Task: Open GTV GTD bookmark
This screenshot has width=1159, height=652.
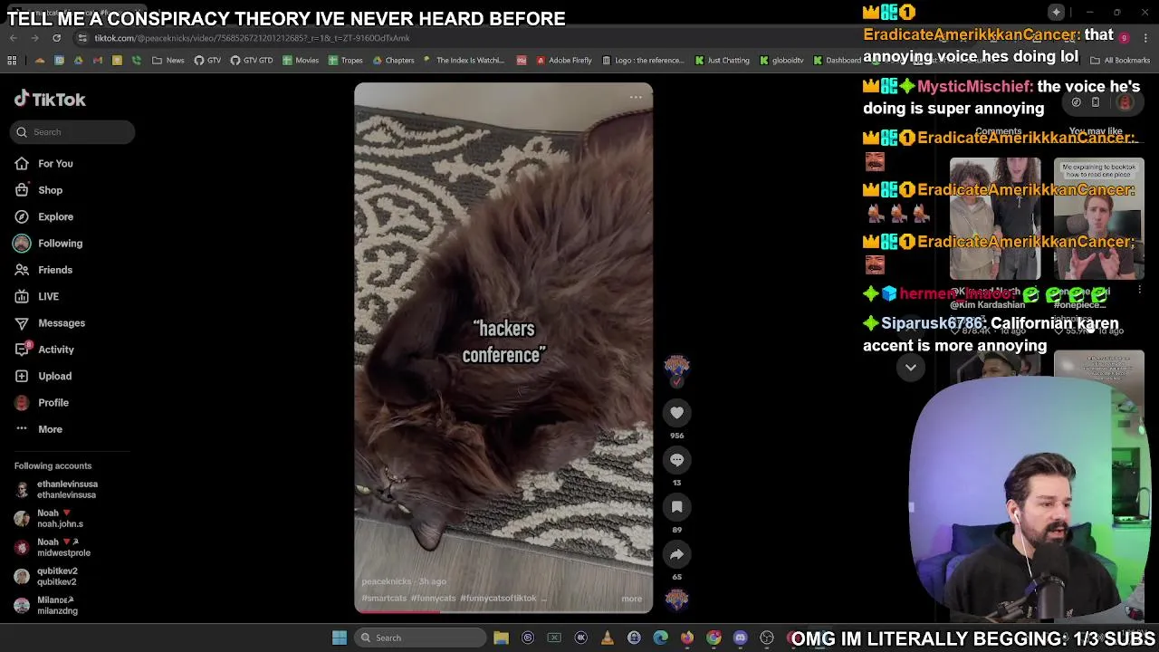Action: (252, 61)
